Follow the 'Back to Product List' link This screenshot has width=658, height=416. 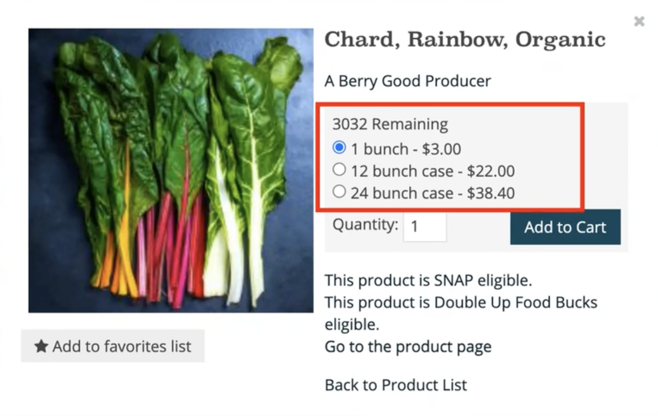click(x=396, y=385)
